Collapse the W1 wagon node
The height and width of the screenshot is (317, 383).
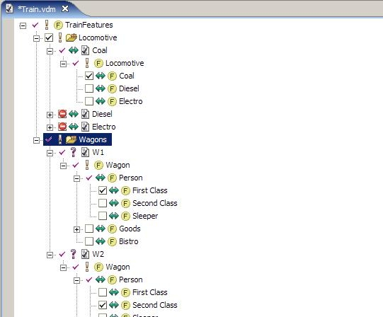pyautogui.click(x=50, y=153)
